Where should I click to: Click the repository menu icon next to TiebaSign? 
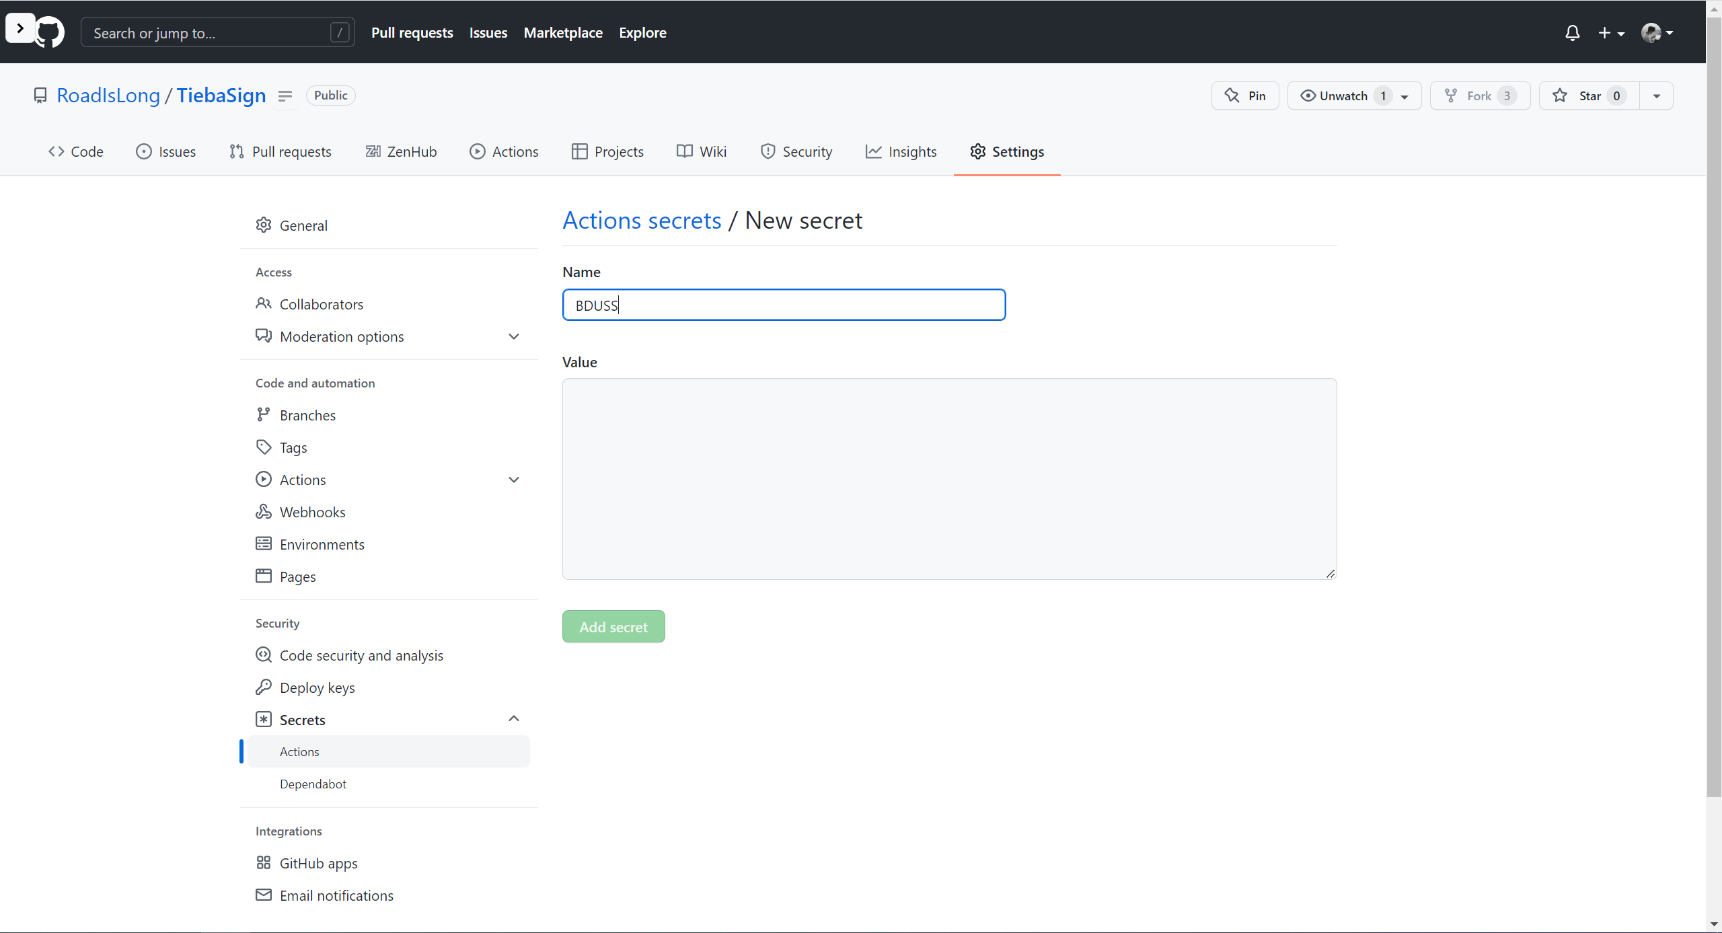coord(285,96)
